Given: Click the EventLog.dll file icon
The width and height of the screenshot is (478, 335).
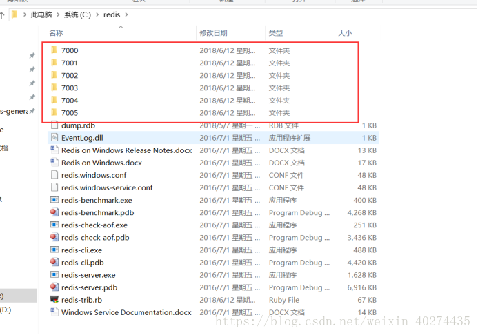Looking at the screenshot, I should click(x=54, y=137).
